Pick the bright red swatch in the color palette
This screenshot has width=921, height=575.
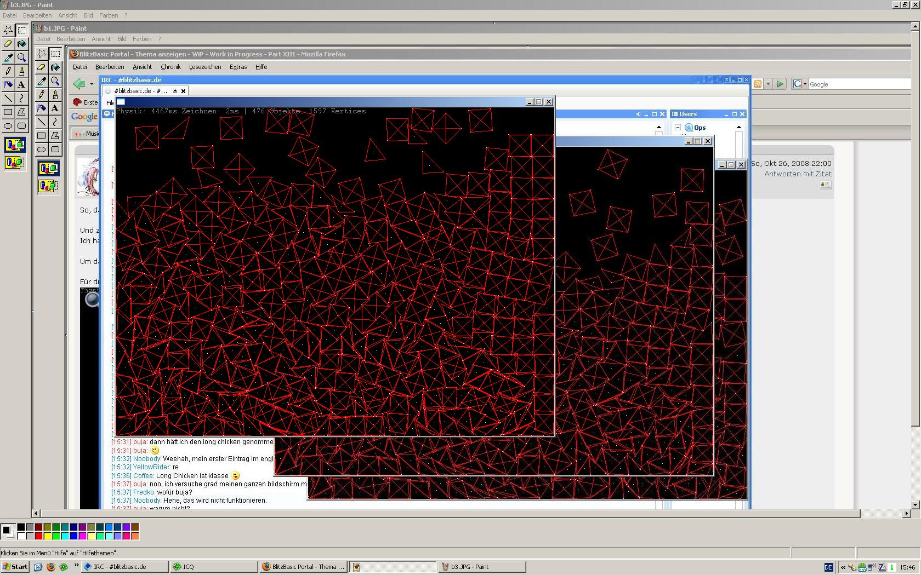coord(38,536)
